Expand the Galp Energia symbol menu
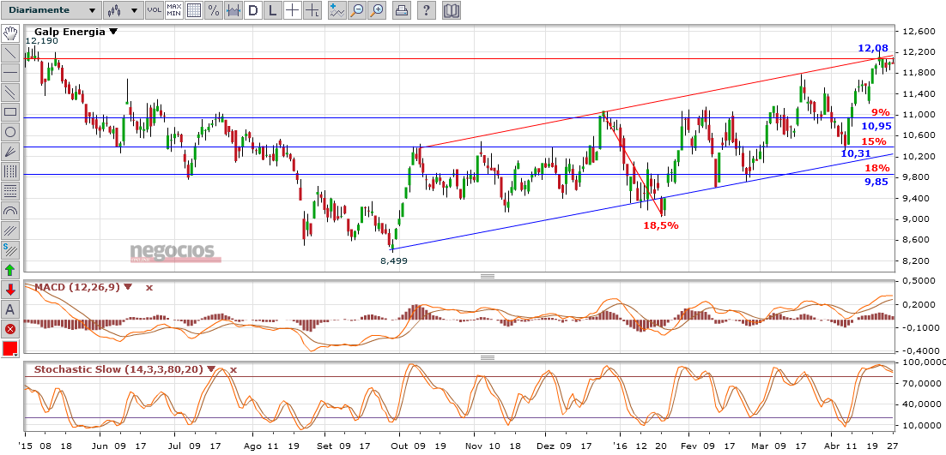The image size is (946, 455). coord(113,32)
